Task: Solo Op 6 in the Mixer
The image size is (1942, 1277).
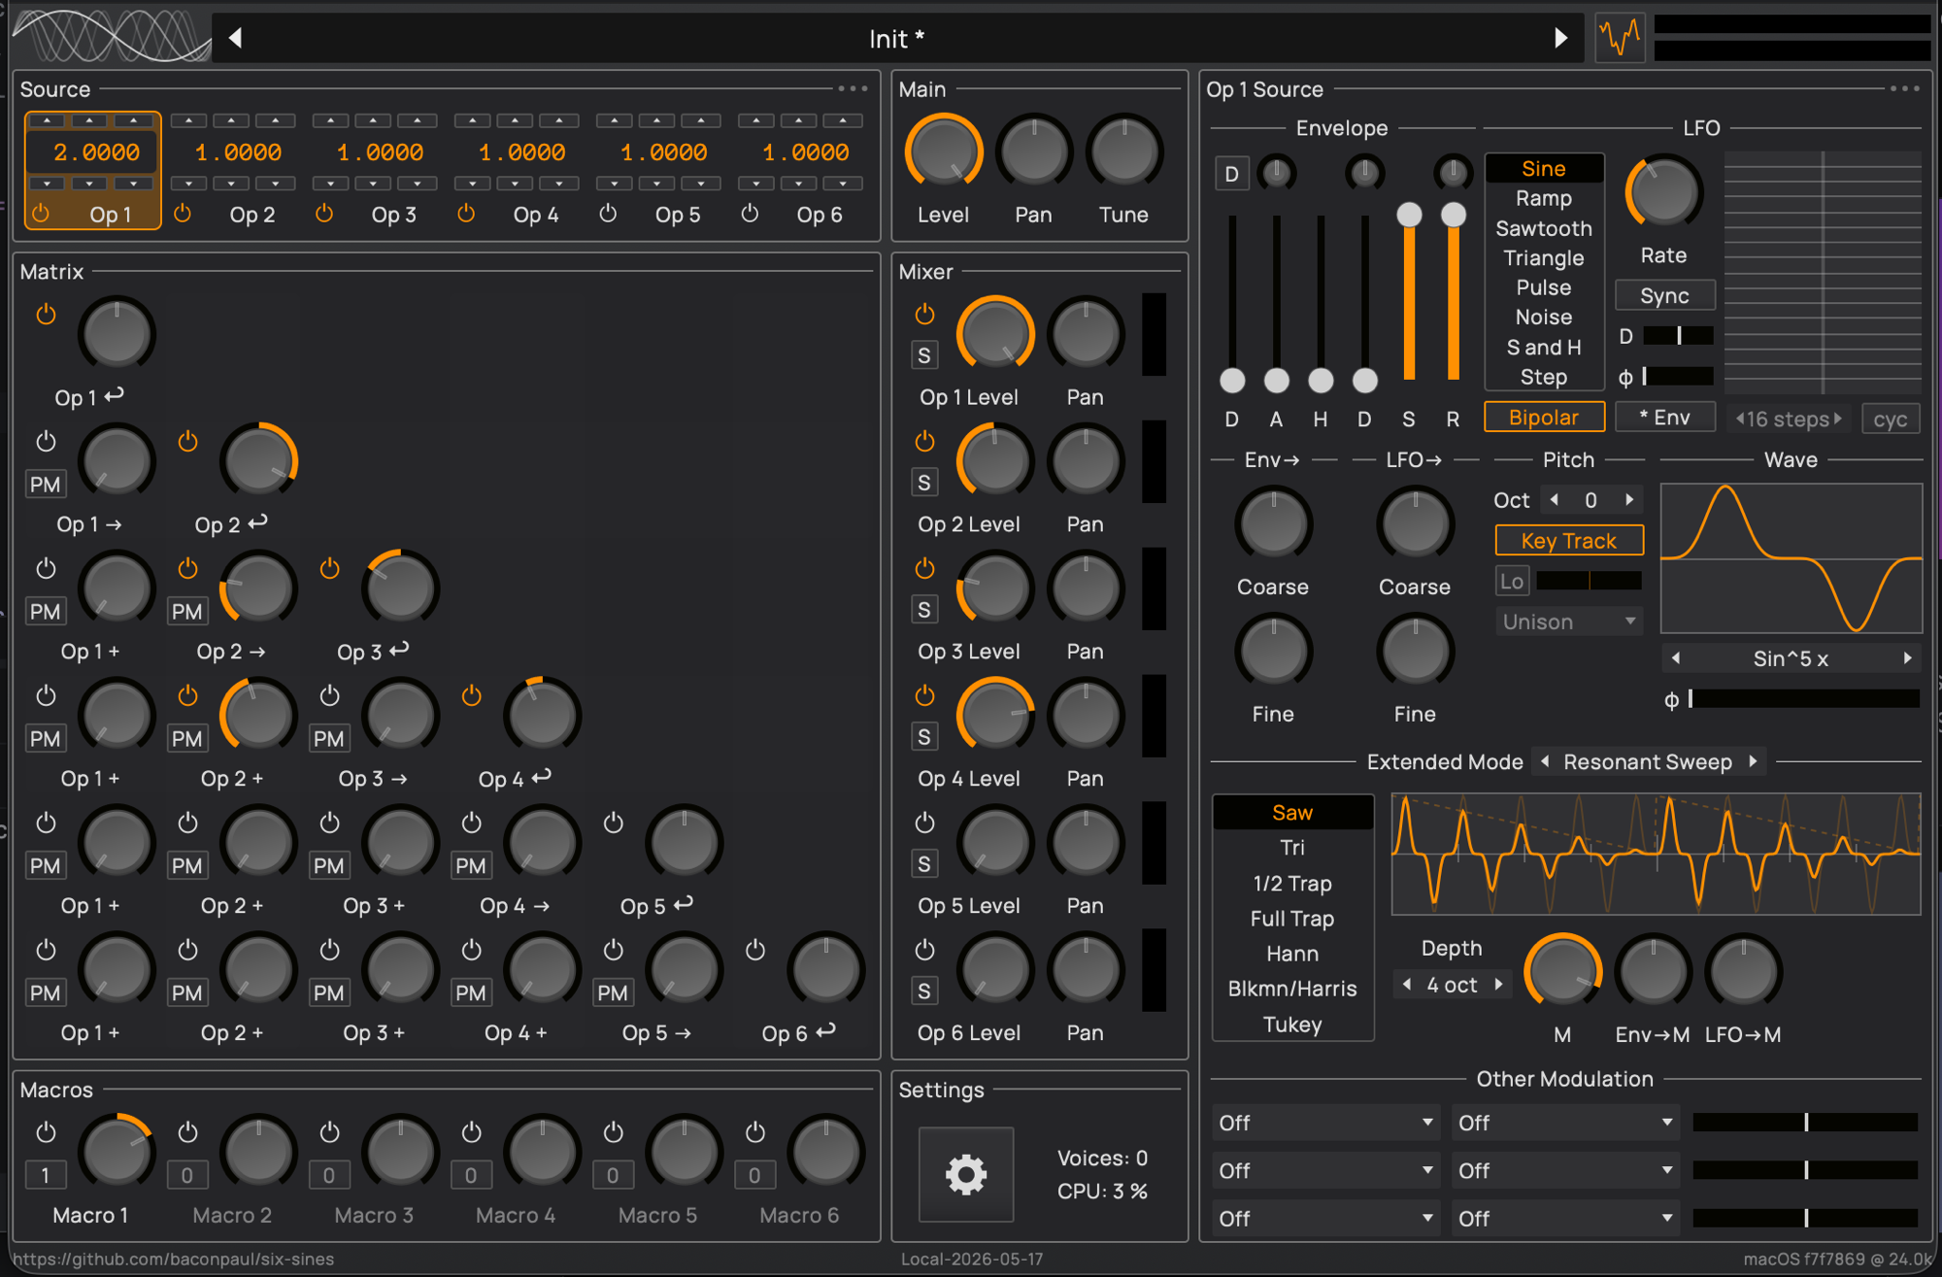Action: [x=924, y=991]
